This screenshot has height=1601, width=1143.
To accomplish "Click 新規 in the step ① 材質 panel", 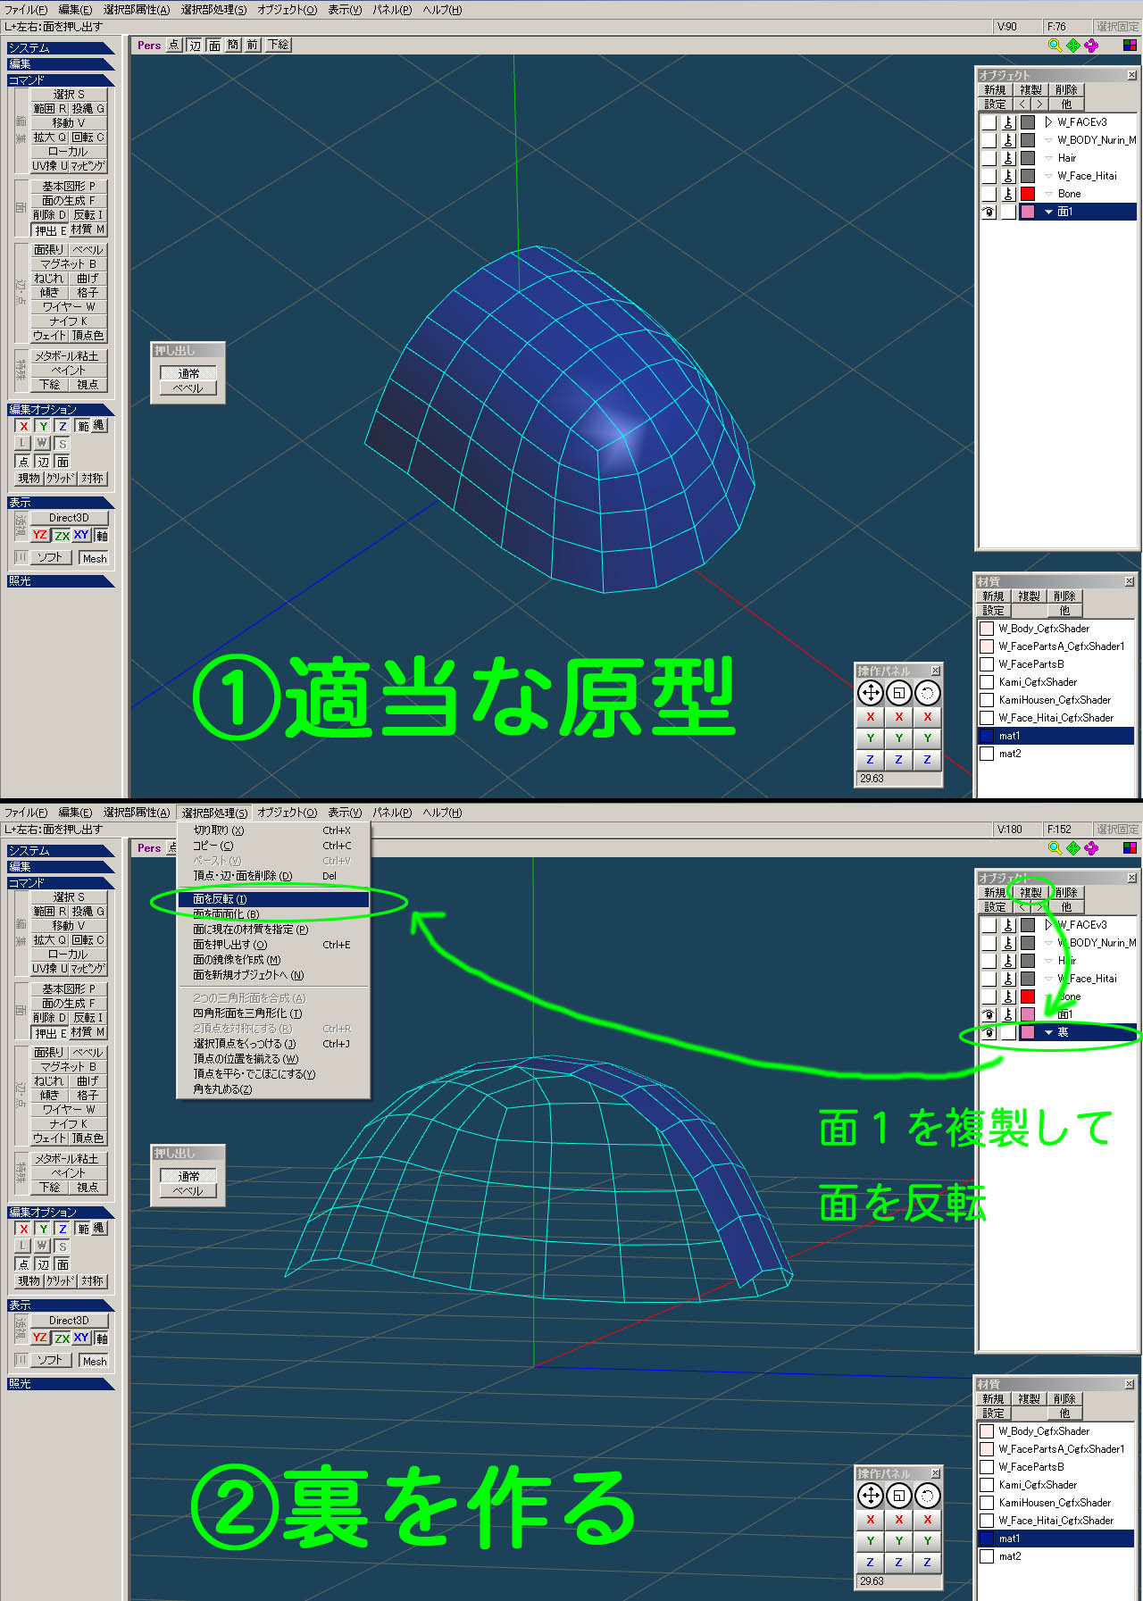I will point(993,596).
